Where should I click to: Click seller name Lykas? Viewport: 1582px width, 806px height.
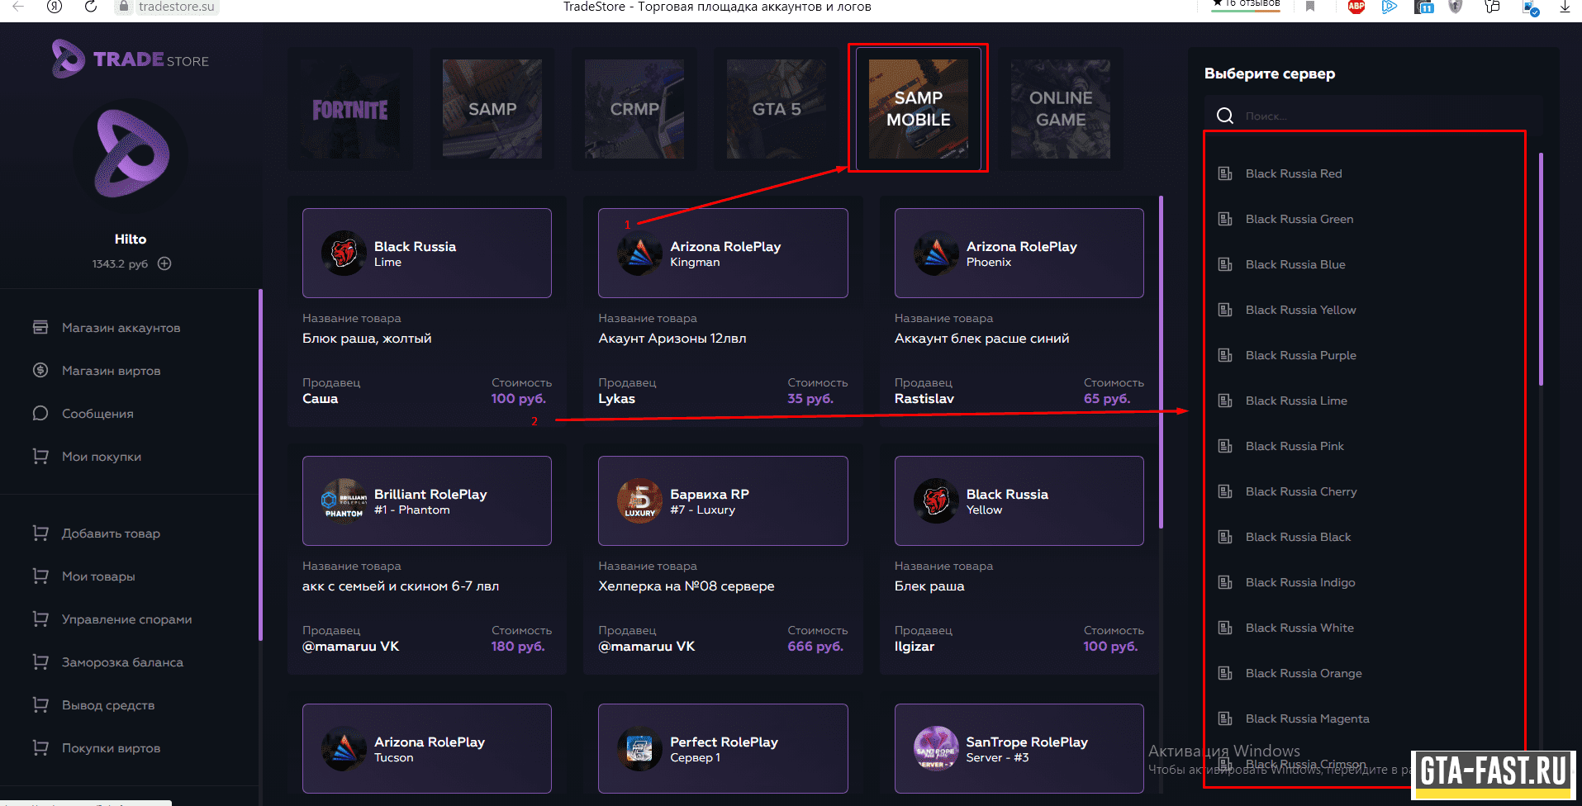[x=616, y=398]
